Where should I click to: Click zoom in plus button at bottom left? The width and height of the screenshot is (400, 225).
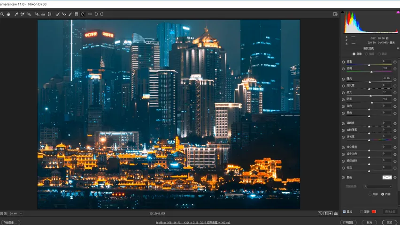(5, 214)
